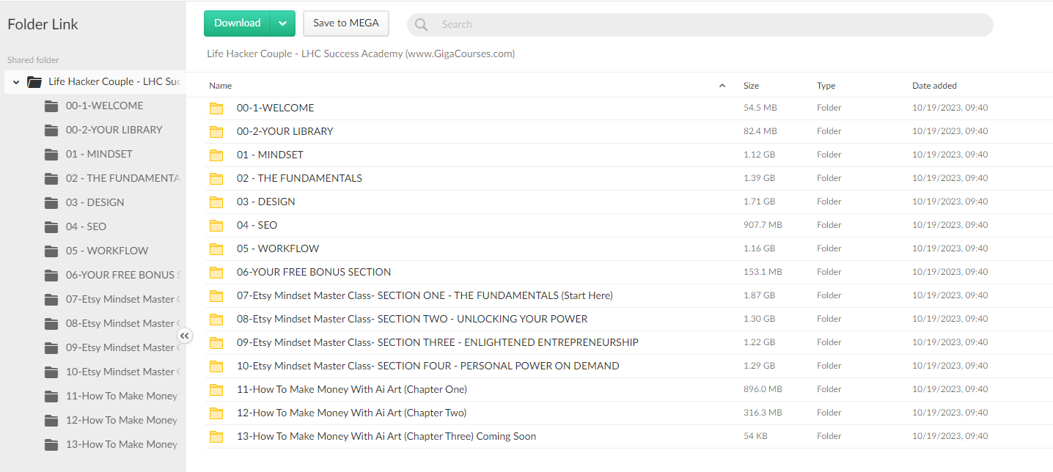The image size is (1053, 472).
Task: Click sidebar folder icon for 00-2-YOUR LIBRARY
Action: coord(51,130)
